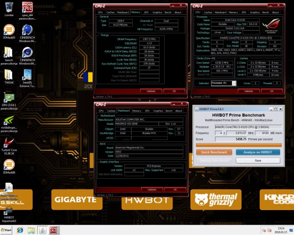Image resolution: width=294 pixels, height=235 pixels.
Task: Click OK in the memory CPU-Z window
Action: pyautogui.click(x=174, y=91)
